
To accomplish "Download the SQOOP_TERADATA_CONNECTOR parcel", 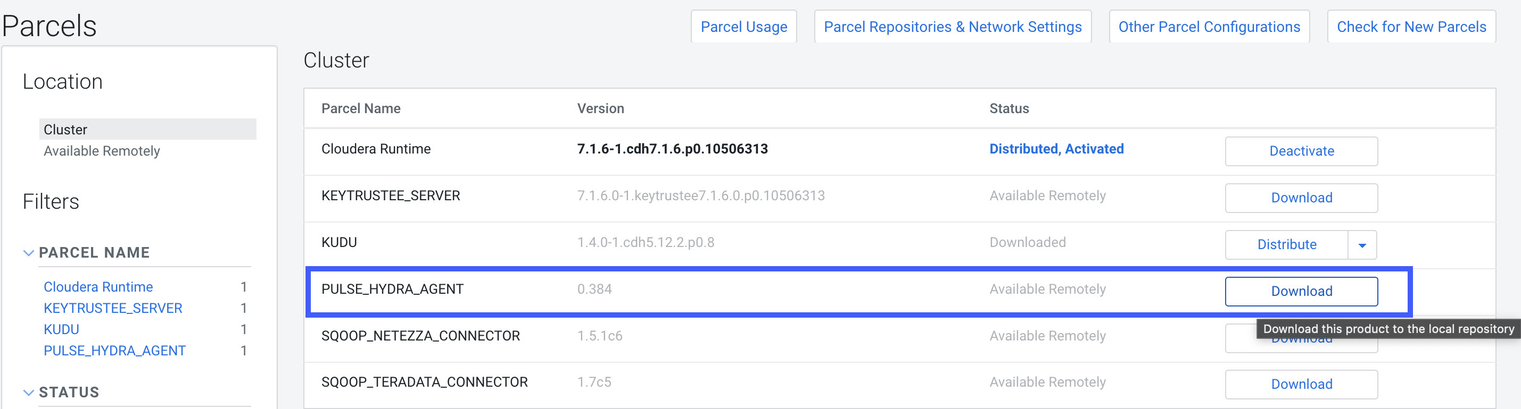I will click(x=1301, y=384).
